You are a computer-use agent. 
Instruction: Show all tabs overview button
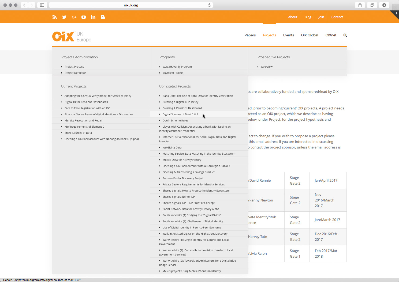coord(372,5)
